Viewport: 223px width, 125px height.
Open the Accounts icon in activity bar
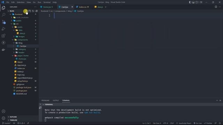click(x=3, y=111)
